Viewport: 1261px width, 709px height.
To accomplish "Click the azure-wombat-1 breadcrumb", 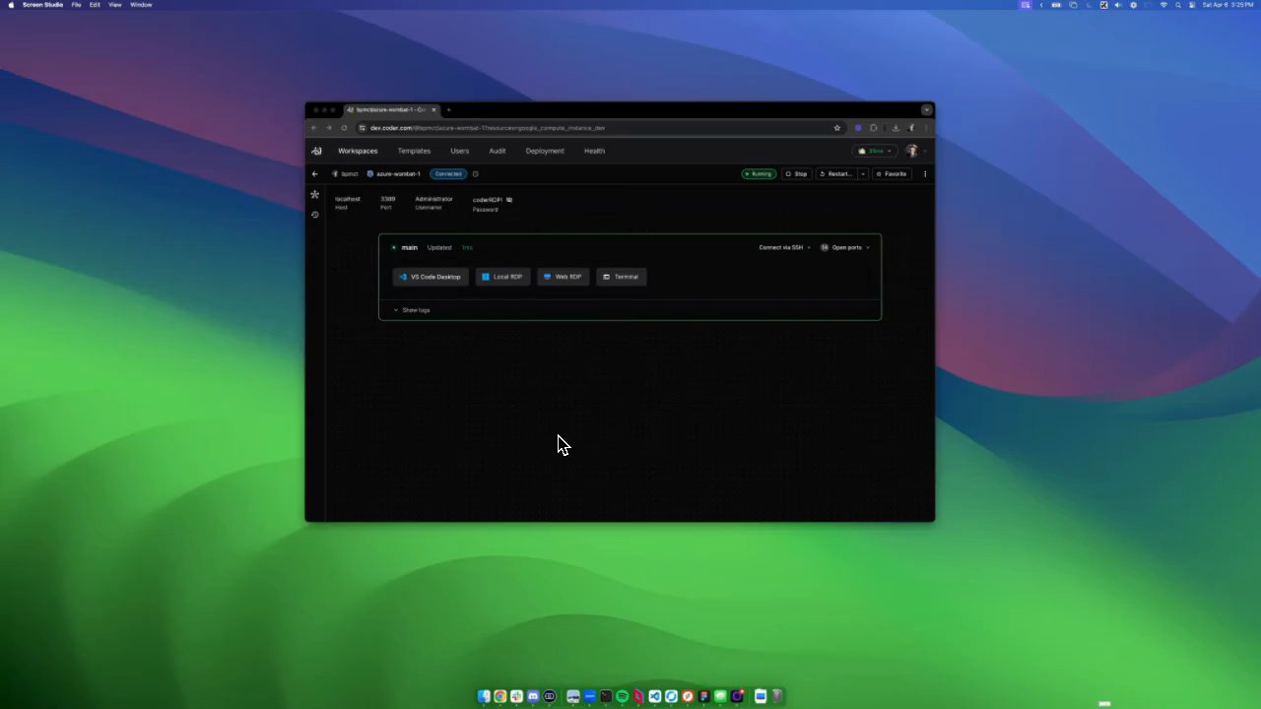I will click(394, 174).
